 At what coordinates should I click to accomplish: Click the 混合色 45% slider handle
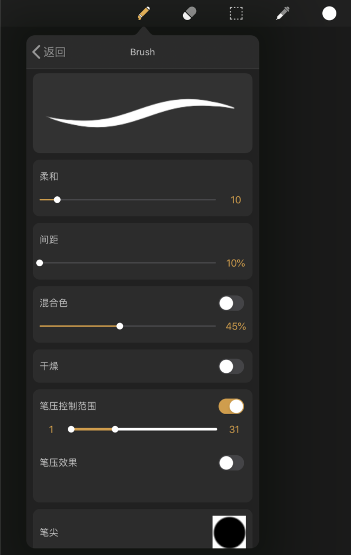120,326
